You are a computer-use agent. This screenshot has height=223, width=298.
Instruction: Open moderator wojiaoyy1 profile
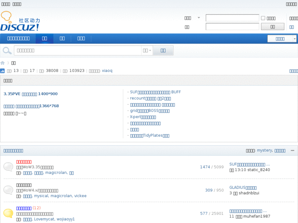66,219
